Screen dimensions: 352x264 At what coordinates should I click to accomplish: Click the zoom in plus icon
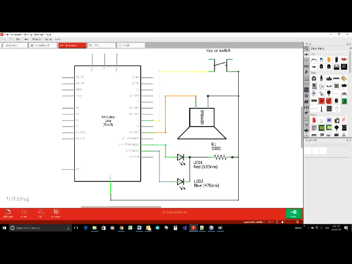(298, 222)
